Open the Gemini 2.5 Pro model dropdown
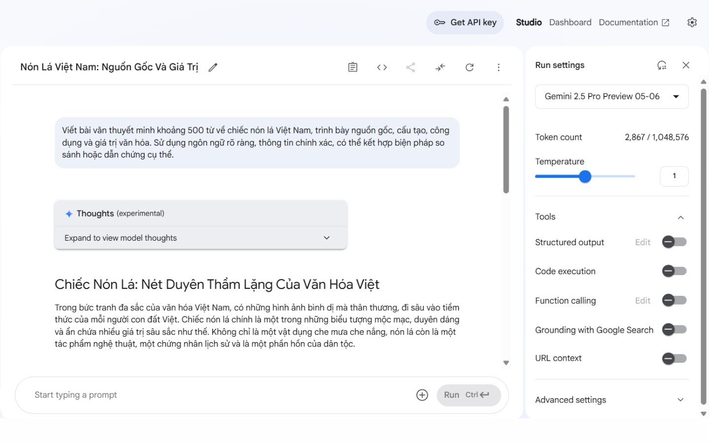 click(x=611, y=96)
